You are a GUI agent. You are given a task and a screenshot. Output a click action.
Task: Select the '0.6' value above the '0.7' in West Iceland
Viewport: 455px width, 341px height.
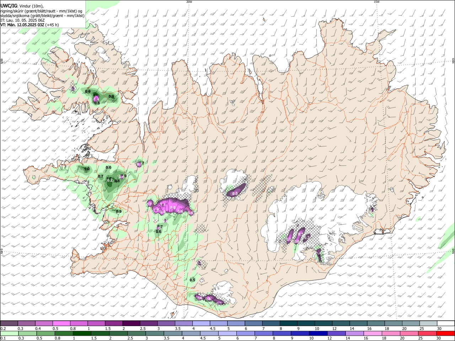pos(108,167)
